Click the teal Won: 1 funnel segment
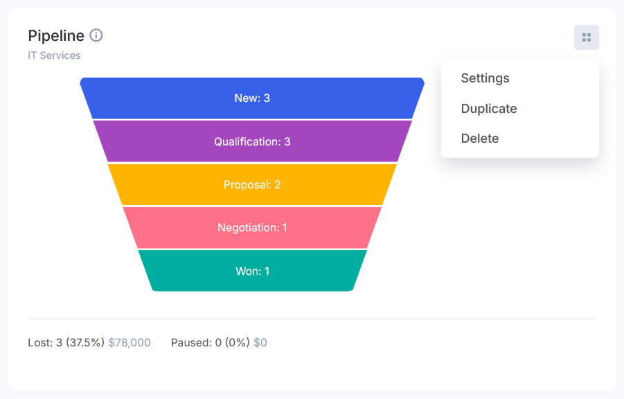Viewport: 624px width, 399px height. [x=252, y=271]
